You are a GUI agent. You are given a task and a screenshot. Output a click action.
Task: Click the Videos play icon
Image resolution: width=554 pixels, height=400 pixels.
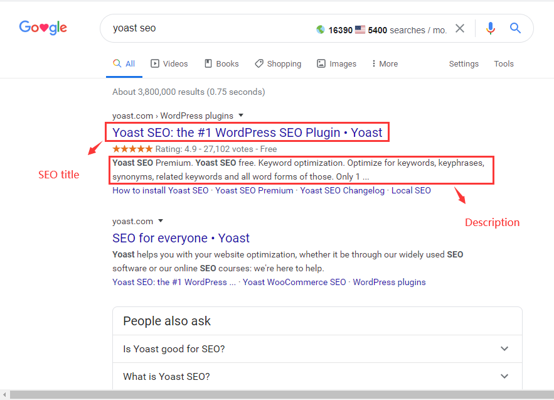pyautogui.click(x=155, y=63)
